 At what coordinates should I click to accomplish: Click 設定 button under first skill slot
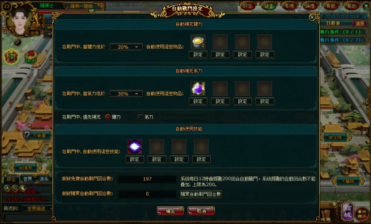tap(134, 159)
